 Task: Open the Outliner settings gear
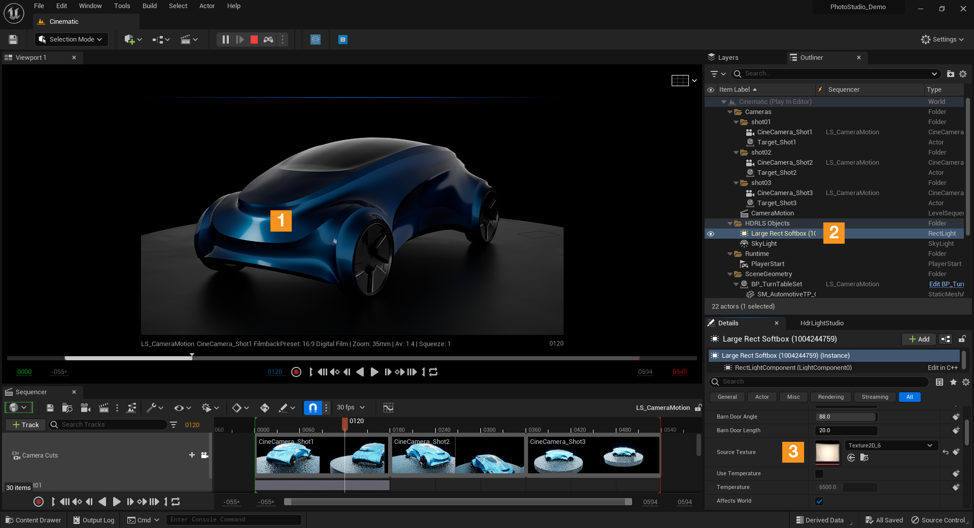[x=963, y=74]
